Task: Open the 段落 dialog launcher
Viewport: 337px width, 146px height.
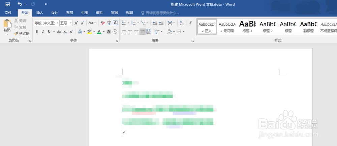Action: pos(192,41)
